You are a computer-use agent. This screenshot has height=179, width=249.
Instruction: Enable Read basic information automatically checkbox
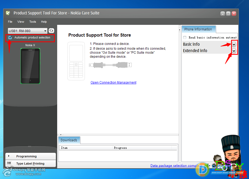point(185,37)
